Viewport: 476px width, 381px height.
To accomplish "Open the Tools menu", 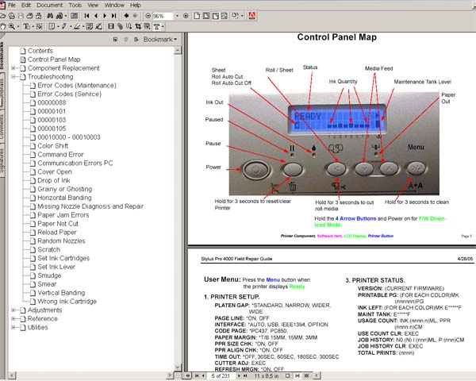I will click(x=75, y=6).
